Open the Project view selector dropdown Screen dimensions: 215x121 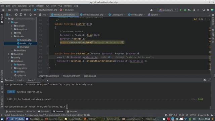point(9,15)
